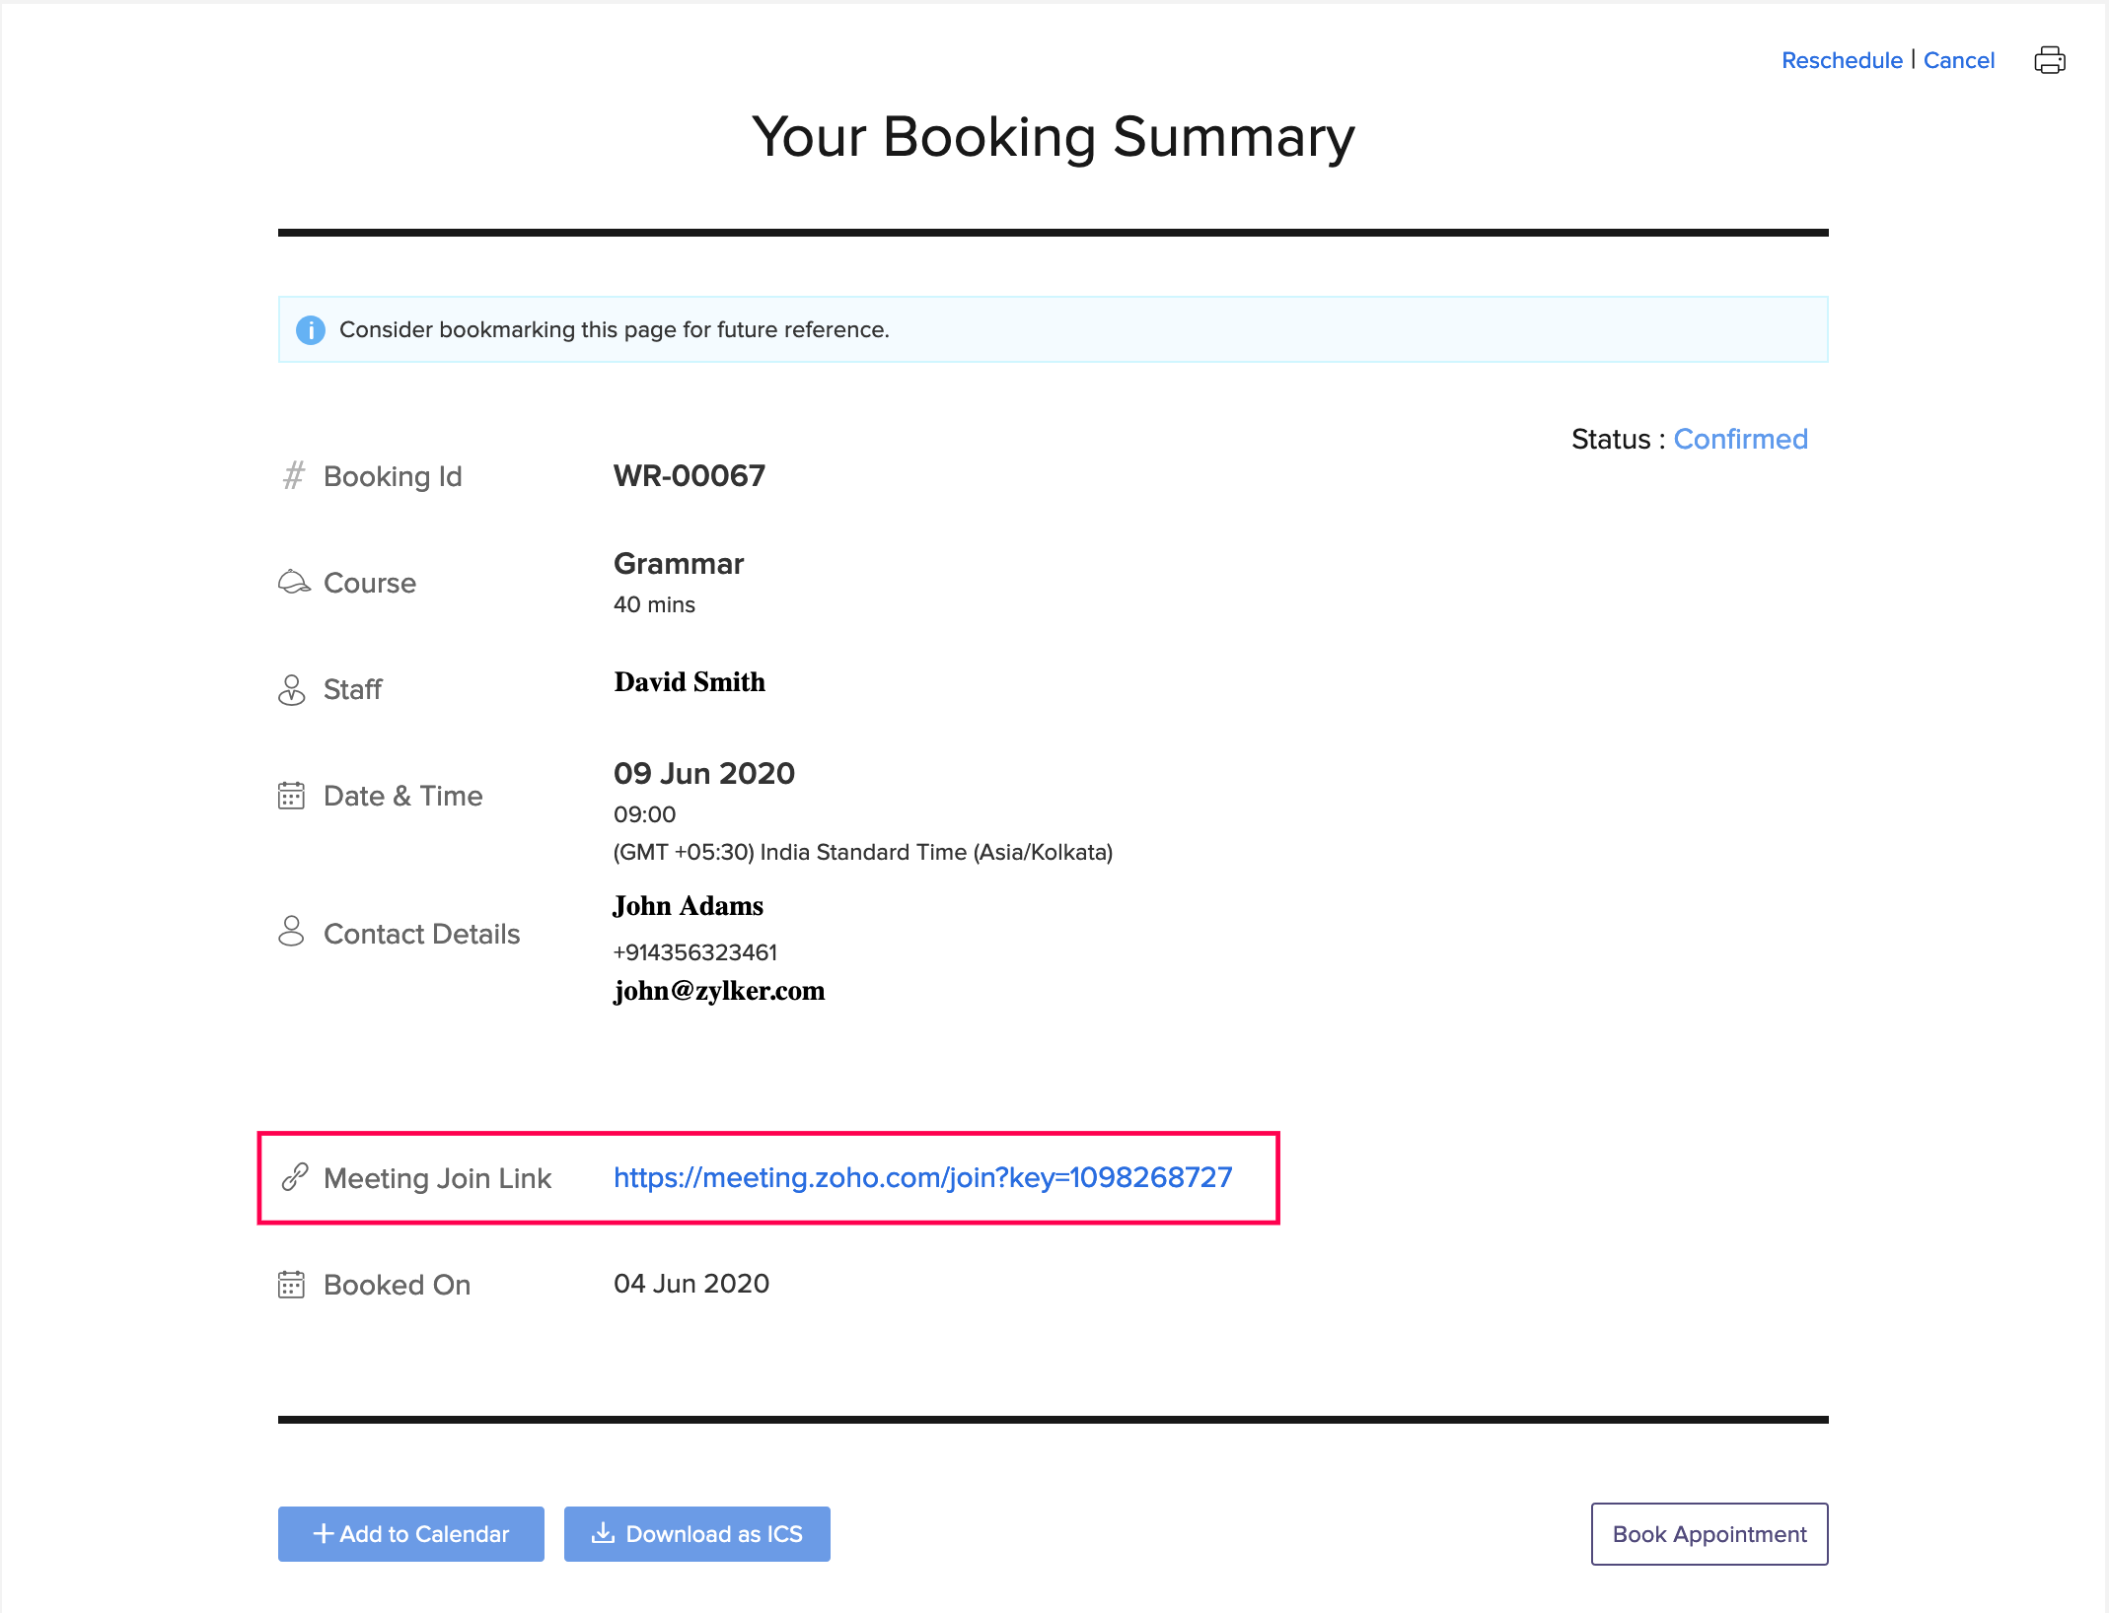The width and height of the screenshot is (2109, 1613).
Task: Click the Book Appointment button
Action: click(x=1709, y=1534)
